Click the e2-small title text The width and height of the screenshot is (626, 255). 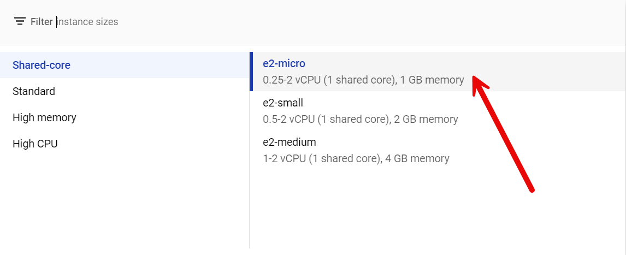coord(283,103)
